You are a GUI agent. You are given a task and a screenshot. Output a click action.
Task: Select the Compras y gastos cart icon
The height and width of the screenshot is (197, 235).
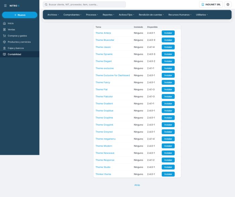tap(4, 36)
